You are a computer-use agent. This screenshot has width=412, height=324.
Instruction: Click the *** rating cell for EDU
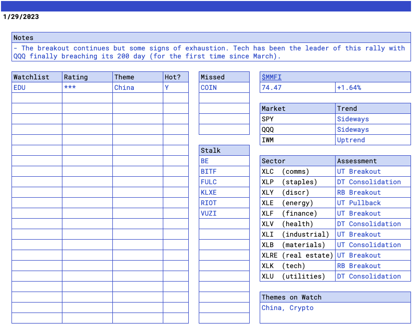(87, 87)
